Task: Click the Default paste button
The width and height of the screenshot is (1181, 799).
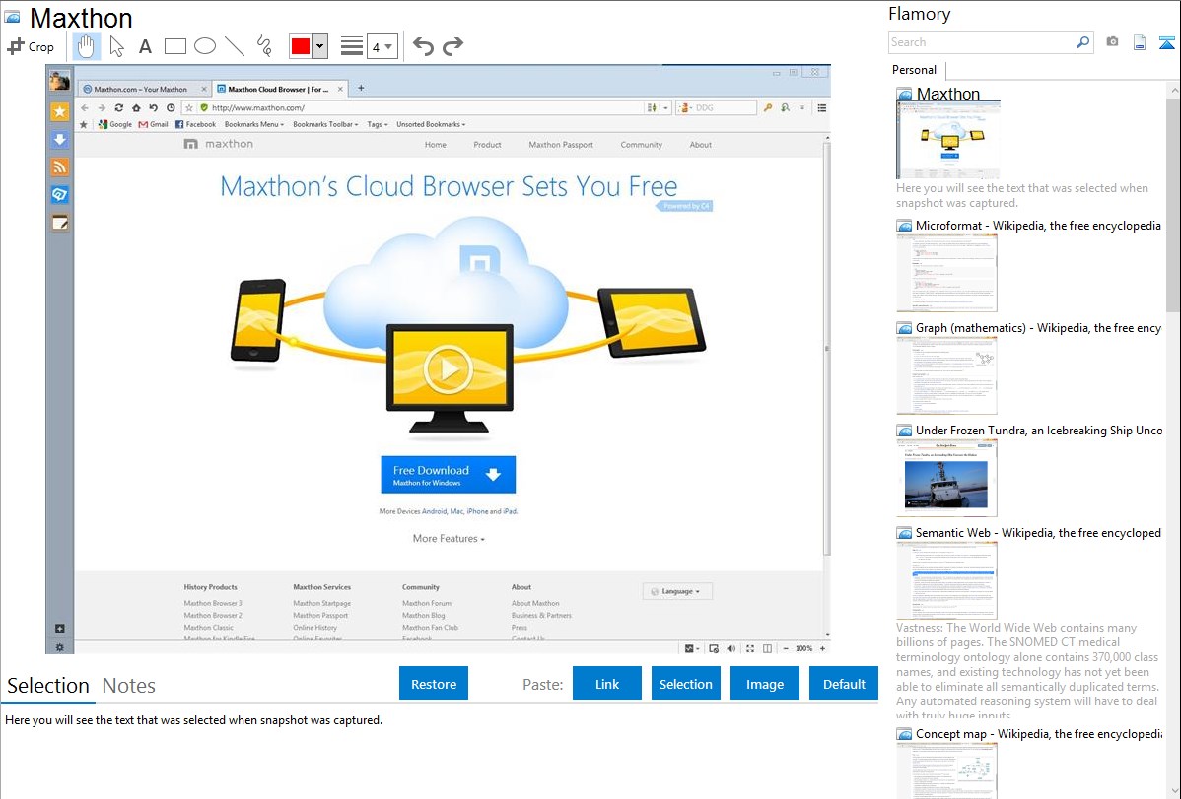Action: tap(844, 684)
